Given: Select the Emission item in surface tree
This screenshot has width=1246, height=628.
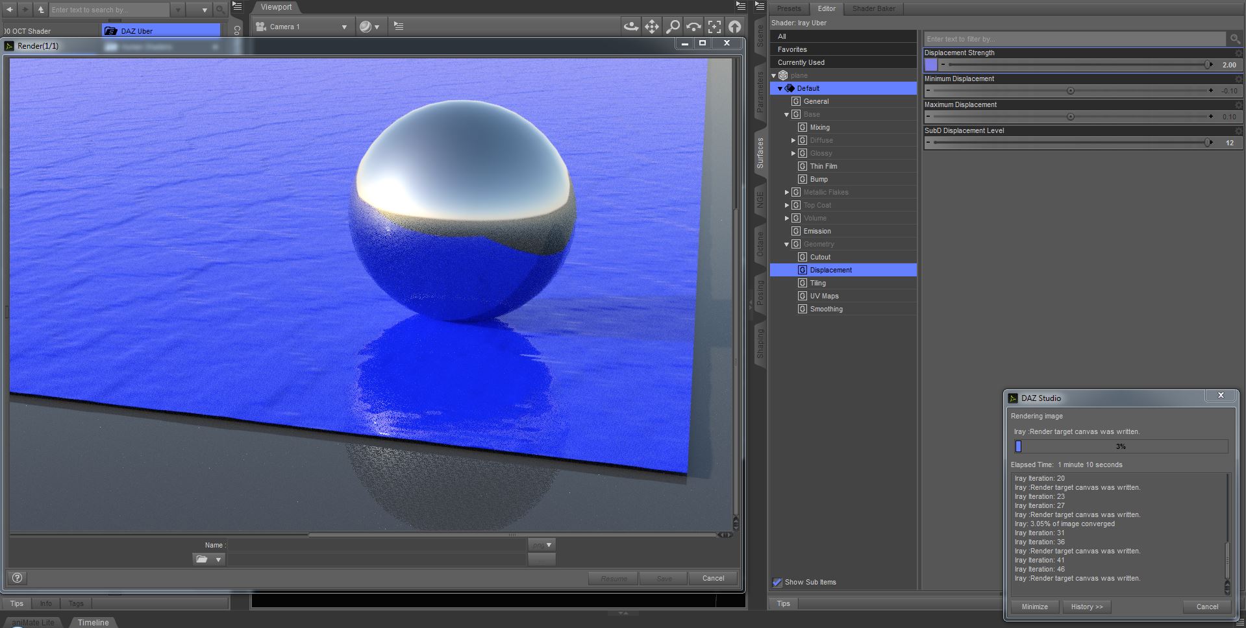Looking at the screenshot, I should click(817, 231).
